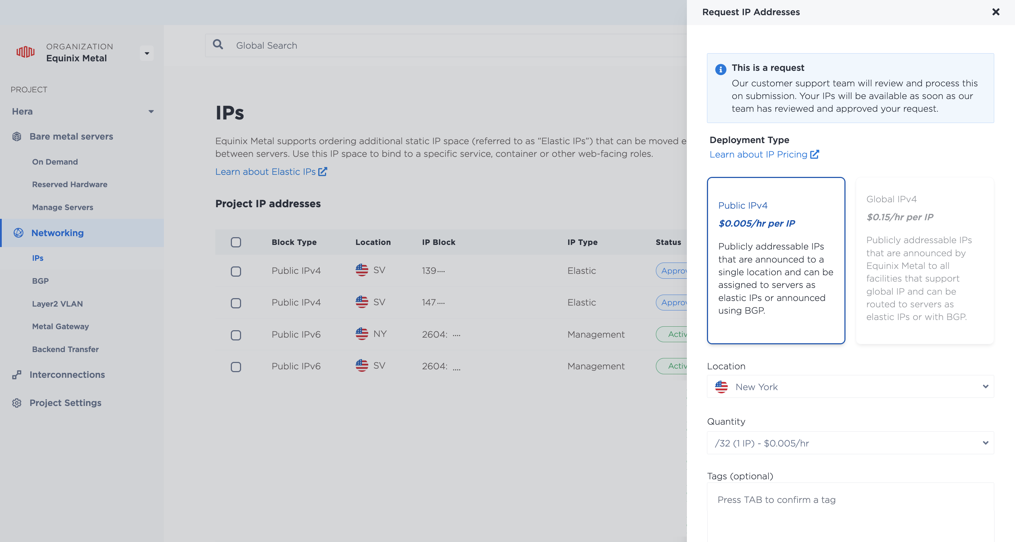
Task: Open the Location dropdown showing New York
Action: tap(850, 387)
